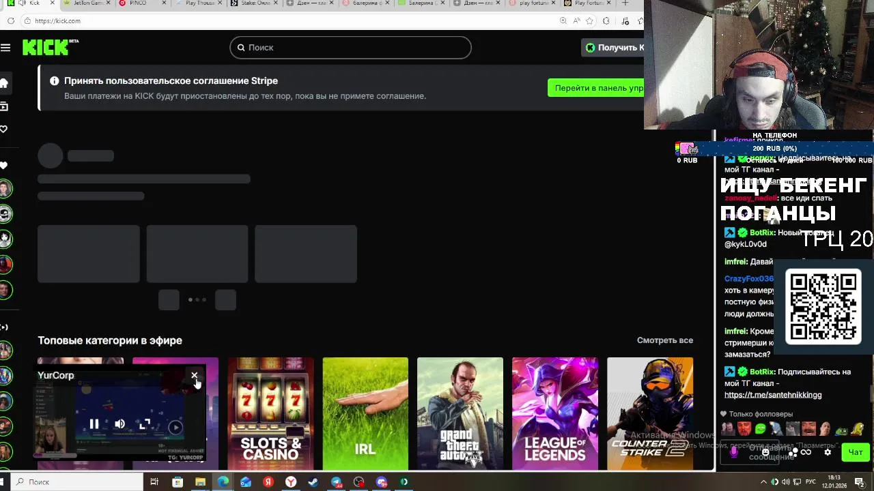Click the zoom magnifier icon in address bar
This screenshot has height=491, width=874.
point(563,21)
